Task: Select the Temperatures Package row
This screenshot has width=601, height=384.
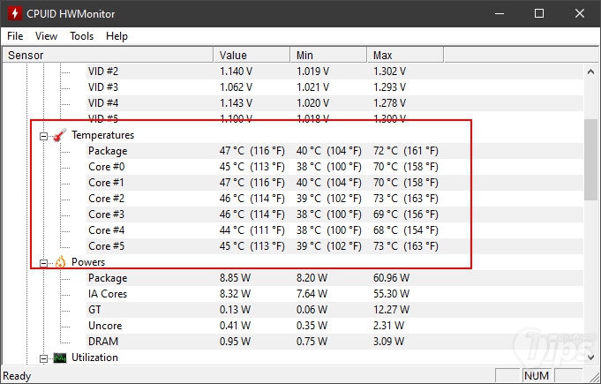Action: [x=334, y=151]
